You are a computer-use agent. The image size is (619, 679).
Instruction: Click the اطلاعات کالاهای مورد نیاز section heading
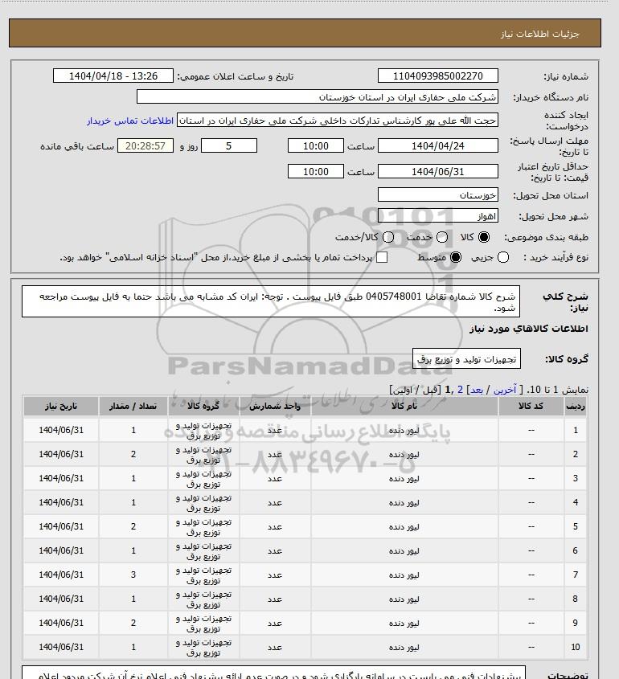528,329
